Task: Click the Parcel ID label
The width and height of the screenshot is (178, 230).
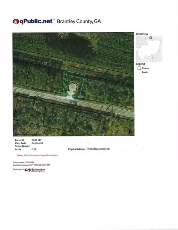Action: 20,140
